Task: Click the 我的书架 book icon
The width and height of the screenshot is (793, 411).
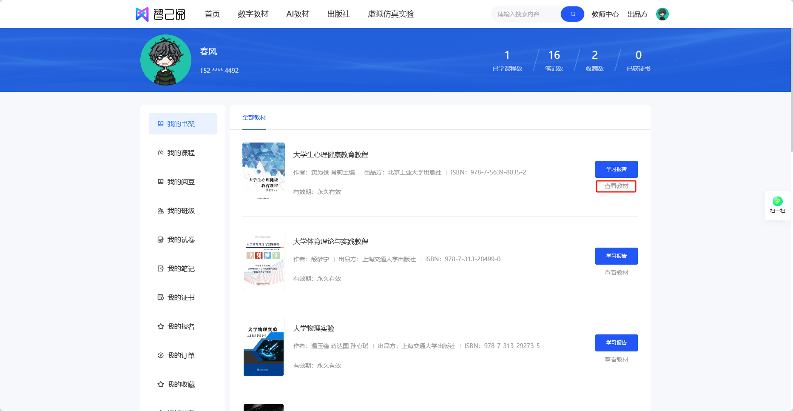Action: click(x=161, y=124)
